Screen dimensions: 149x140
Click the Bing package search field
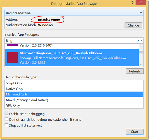[71, 40]
